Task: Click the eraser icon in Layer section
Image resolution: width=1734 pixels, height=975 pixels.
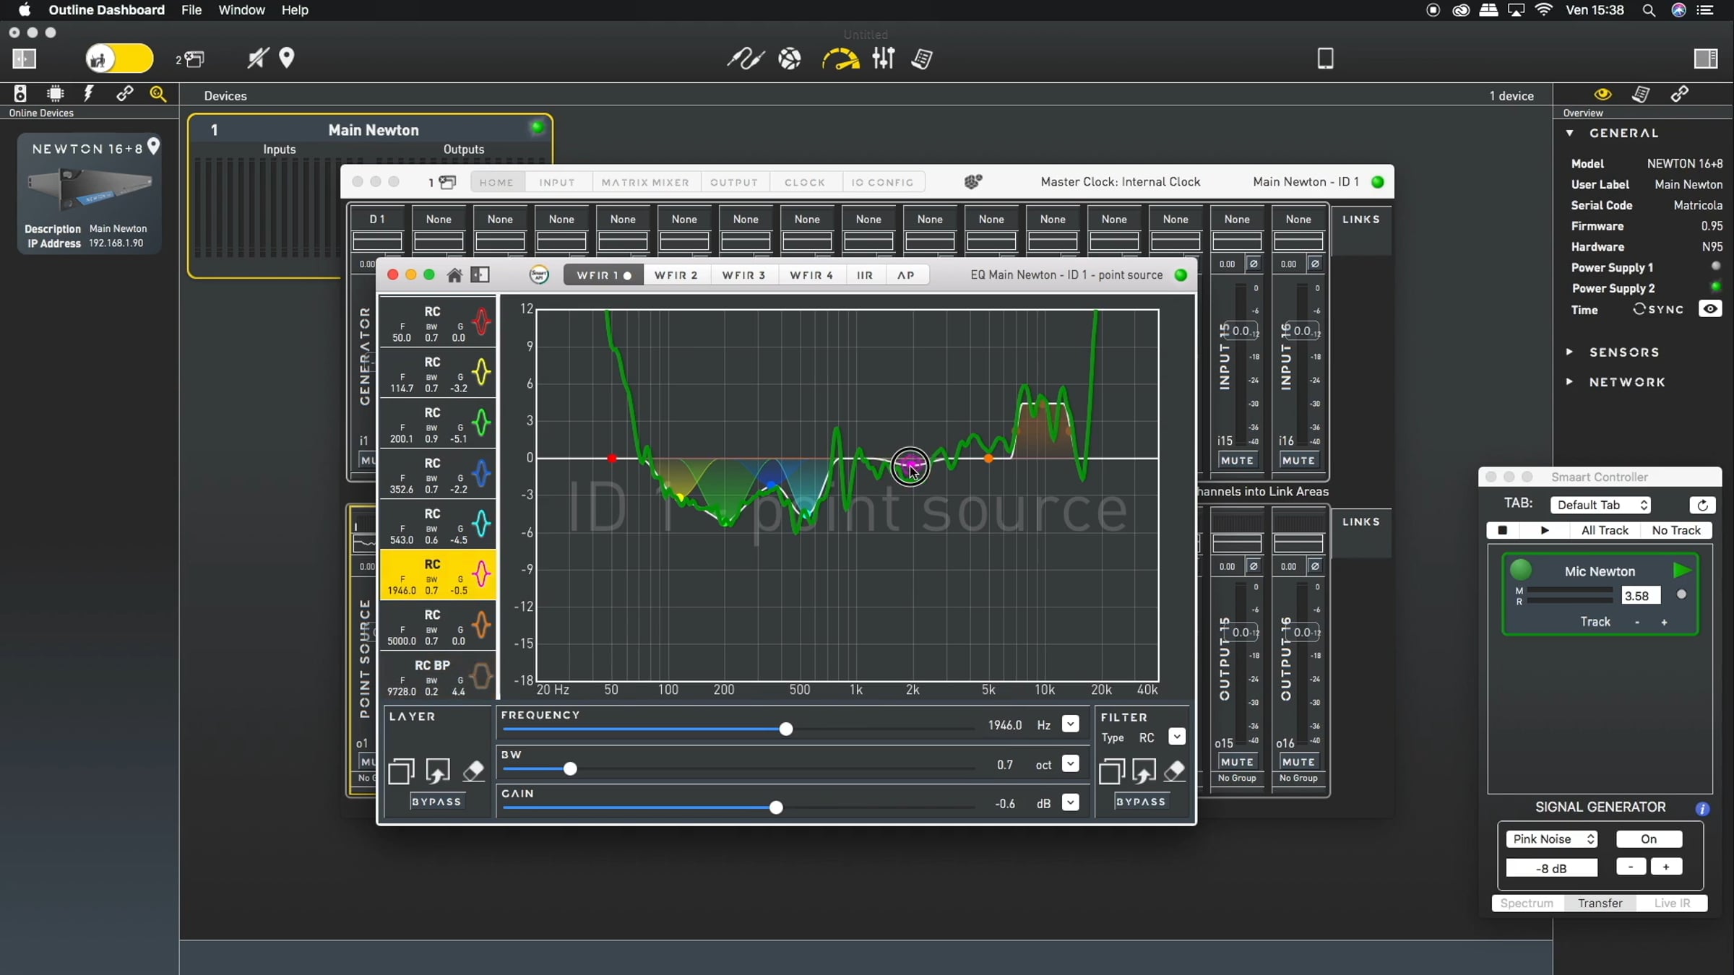Action: 473,771
